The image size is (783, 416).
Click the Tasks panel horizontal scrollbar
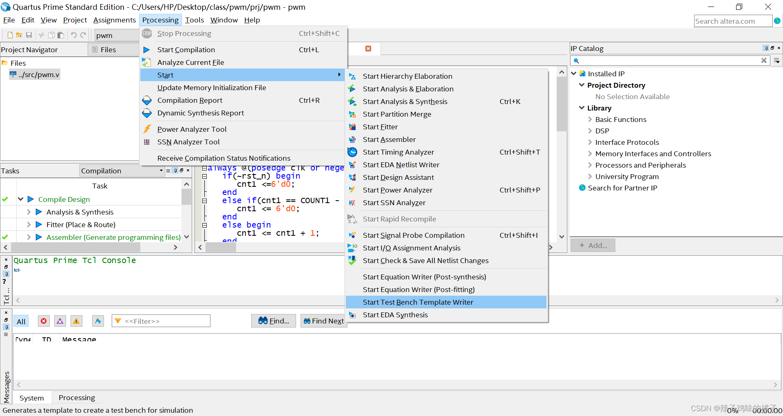(76, 247)
